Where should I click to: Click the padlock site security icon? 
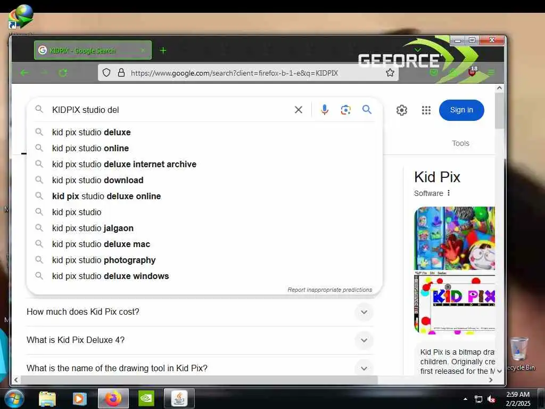pyautogui.click(x=121, y=72)
